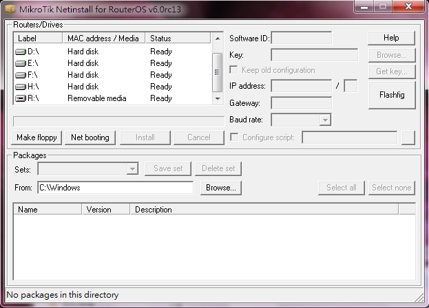Click the Name column header in Packages
This screenshot has width=429, height=308.
point(48,210)
